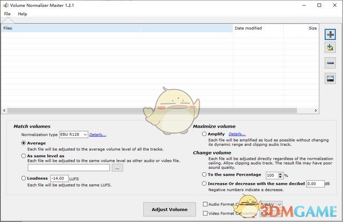Screen dimensions: 343x222
Task: Click the Adjust Volume button
Action: click(170, 209)
